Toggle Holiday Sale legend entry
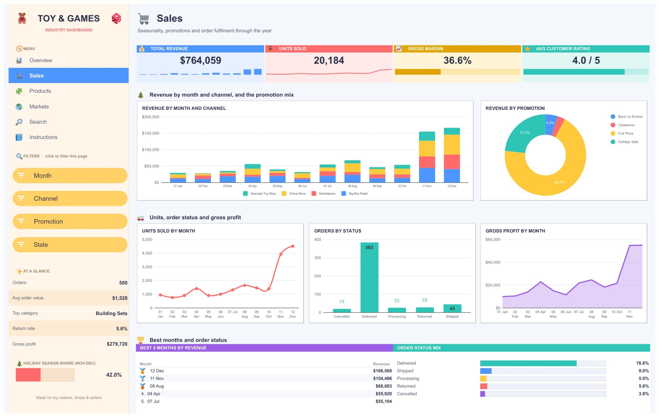The height and width of the screenshot is (417, 659). click(x=625, y=142)
